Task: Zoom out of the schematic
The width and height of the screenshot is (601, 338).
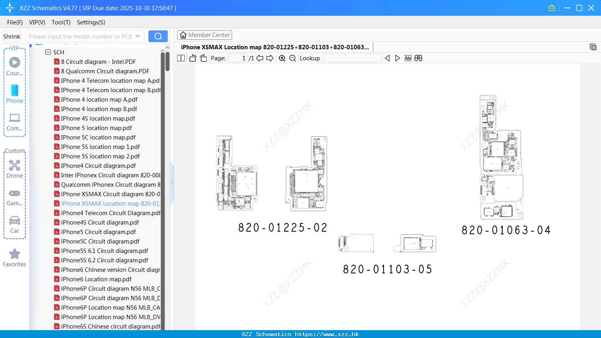Action: [x=292, y=58]
